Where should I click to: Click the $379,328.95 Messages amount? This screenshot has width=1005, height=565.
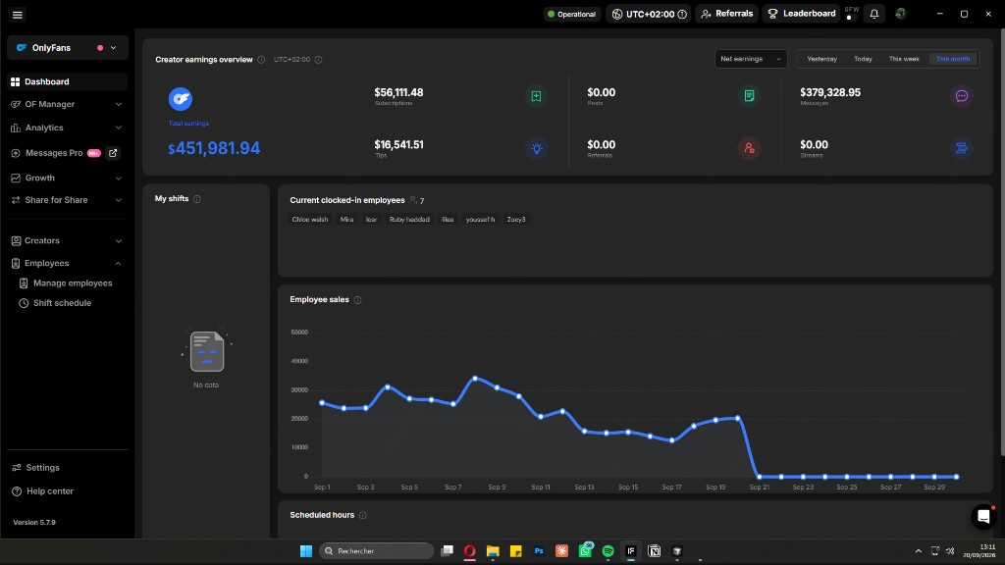830,93
